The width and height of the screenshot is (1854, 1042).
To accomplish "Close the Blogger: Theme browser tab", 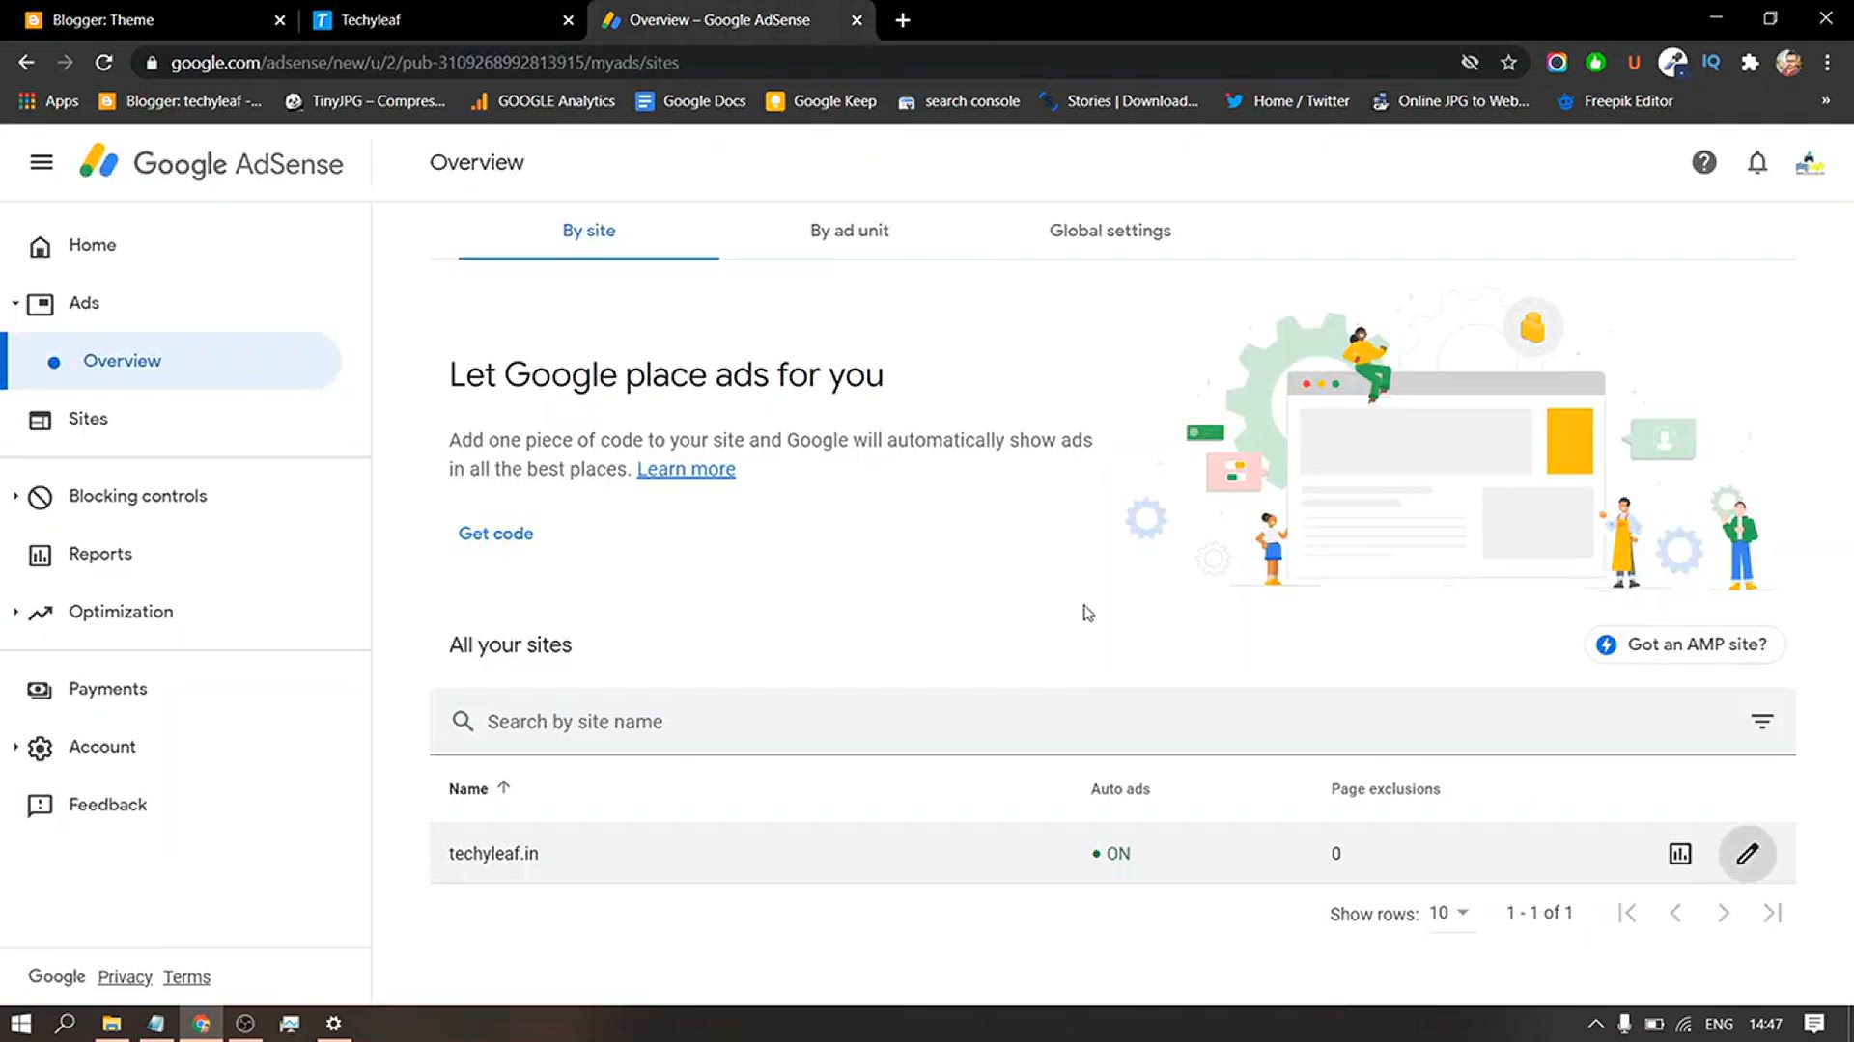I will pyautogui.click(x=280, y=20).
